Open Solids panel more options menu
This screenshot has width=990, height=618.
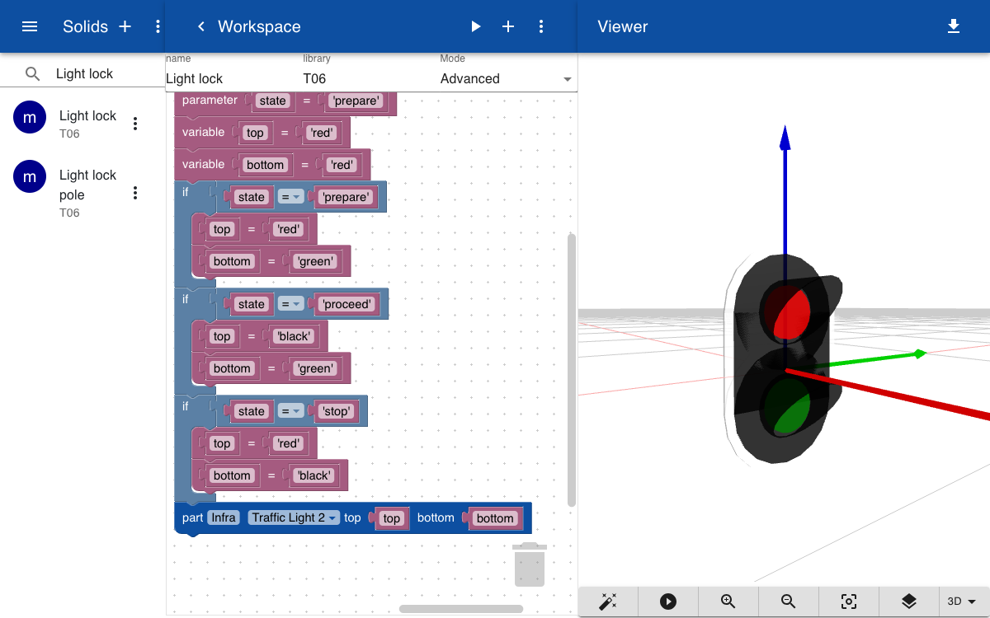[158, 26]
